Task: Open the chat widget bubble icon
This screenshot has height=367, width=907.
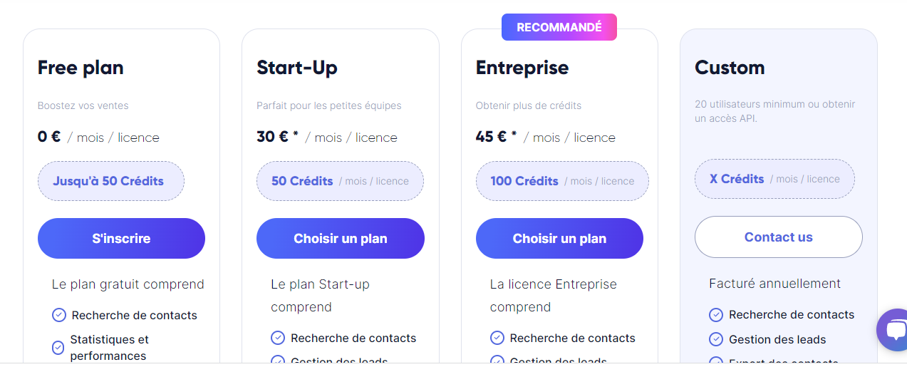Action: [x=893, y=329]
